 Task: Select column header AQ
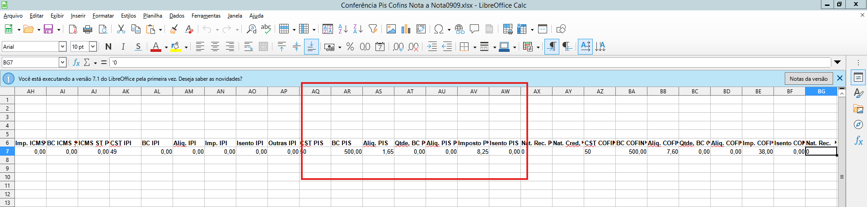click(x=315, y=91)
